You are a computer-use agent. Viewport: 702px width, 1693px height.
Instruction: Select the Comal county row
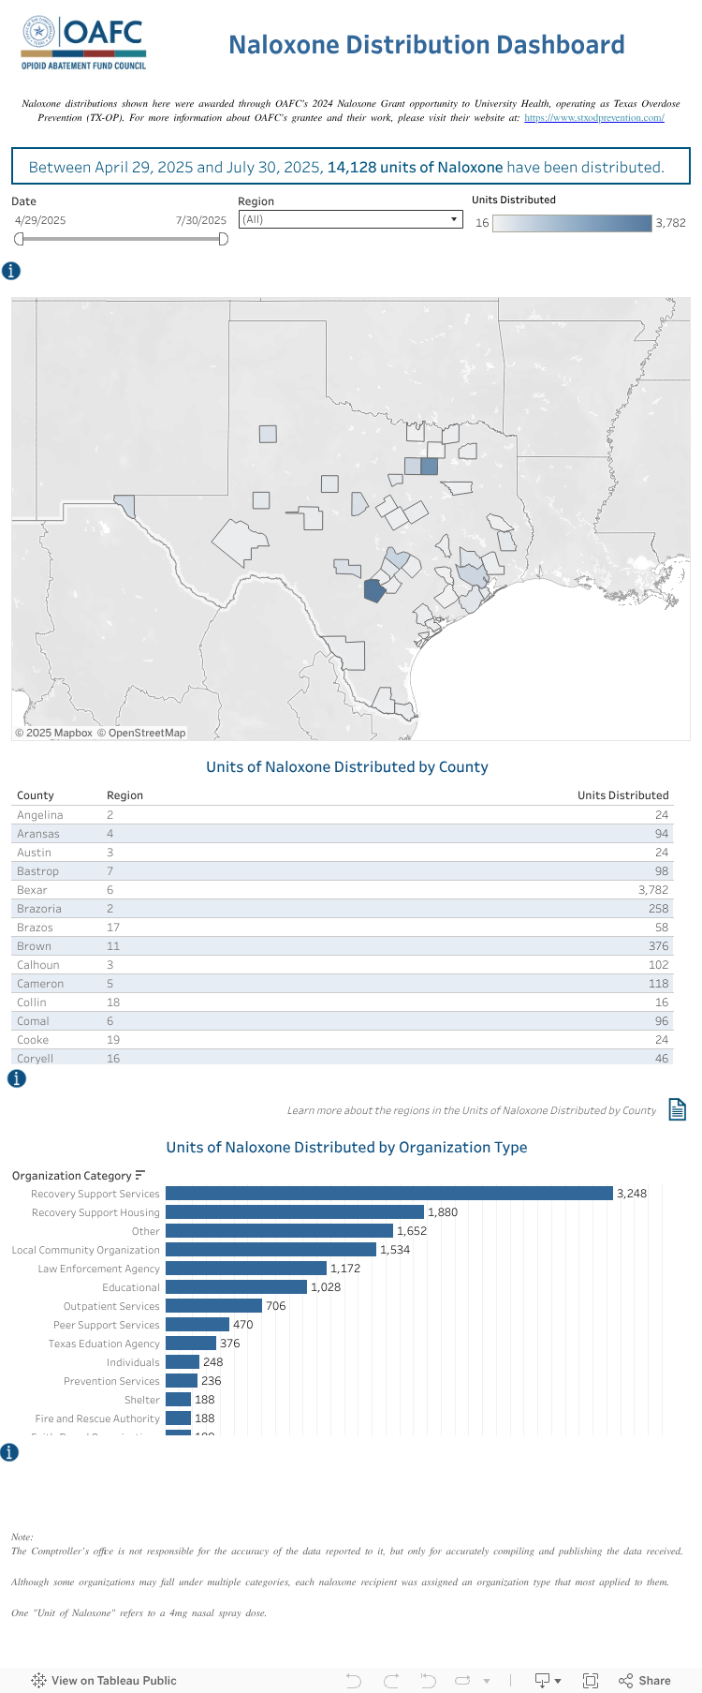coord(343,1021)
